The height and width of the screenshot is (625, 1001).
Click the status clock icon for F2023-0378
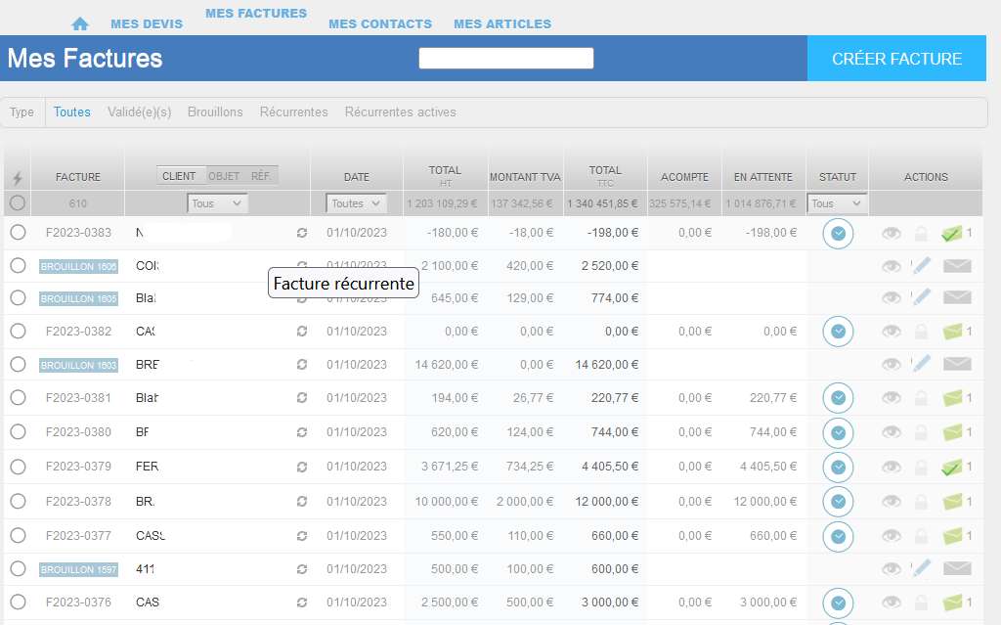[838, 502]
